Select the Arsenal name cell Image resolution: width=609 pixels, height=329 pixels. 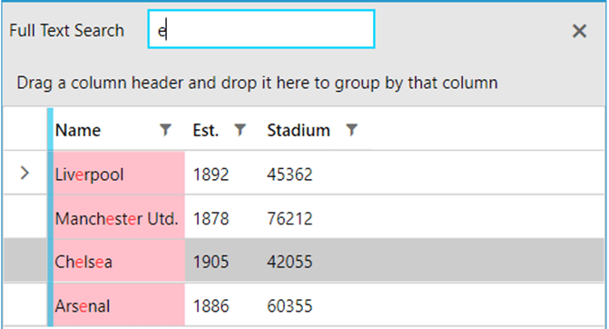pos(119,304)
